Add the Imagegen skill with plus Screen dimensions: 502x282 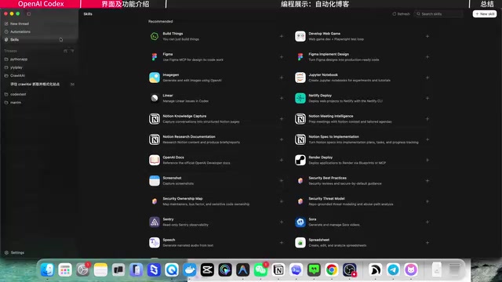point(282,78)
